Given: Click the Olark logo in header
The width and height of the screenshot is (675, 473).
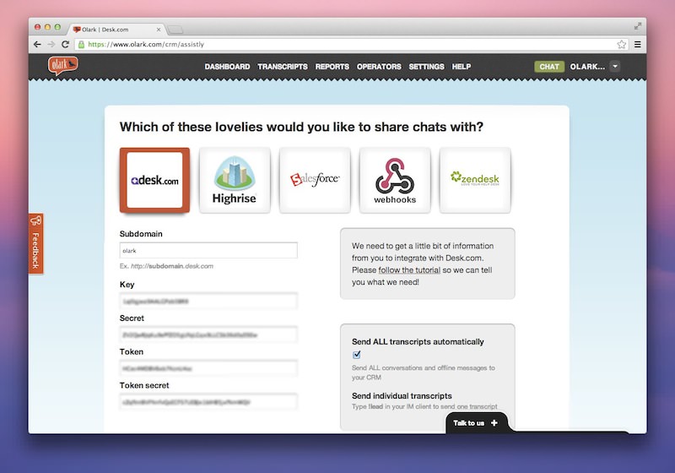Looking at the screenshot, I should [x=62, y=66].
